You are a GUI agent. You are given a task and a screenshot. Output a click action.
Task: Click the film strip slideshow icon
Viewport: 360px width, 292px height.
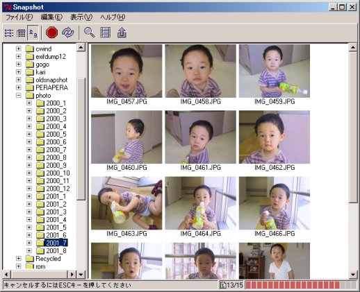[106, 33]
